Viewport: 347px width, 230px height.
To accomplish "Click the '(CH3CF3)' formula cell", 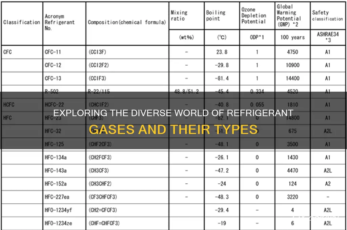I will 99,170.
